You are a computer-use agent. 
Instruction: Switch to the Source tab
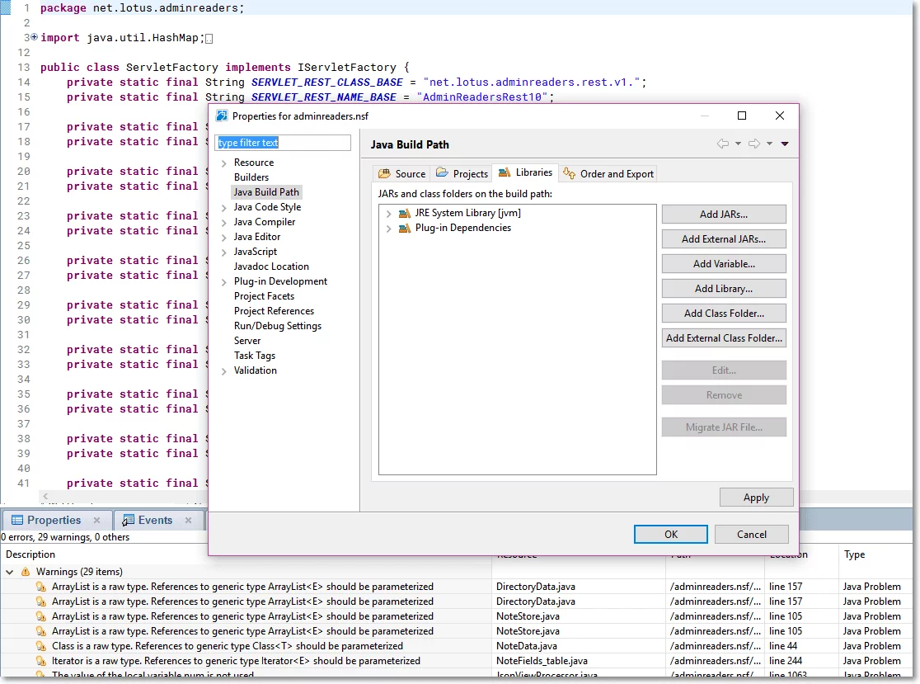pyautogui.click(x=402, y=173)
